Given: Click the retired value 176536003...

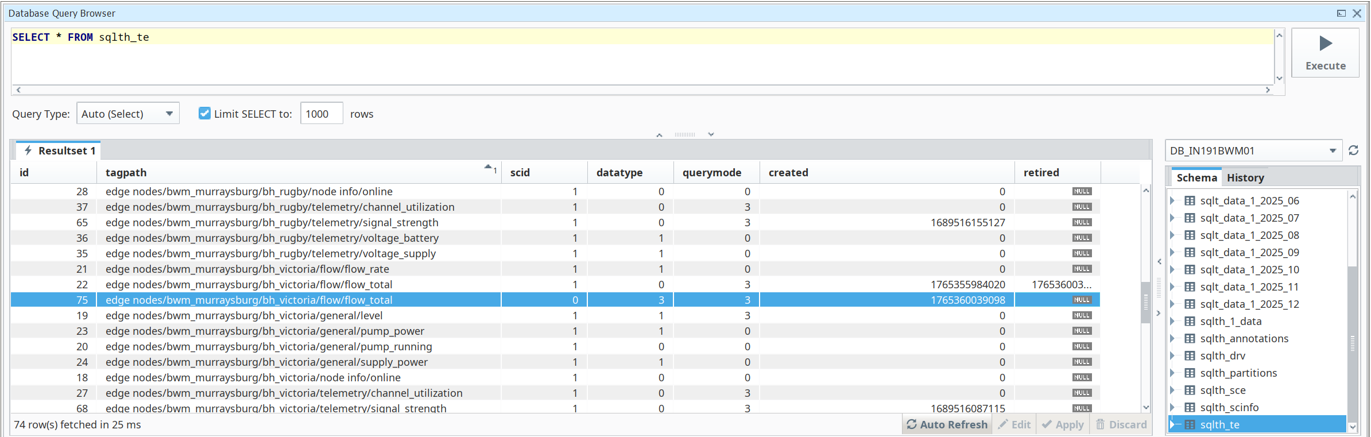Looking at the screenshot, I should click(x=1062, y=284).
